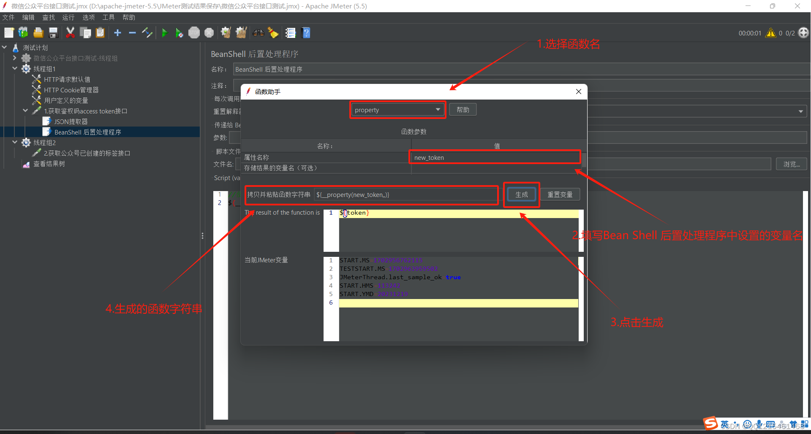Open the 查找 menu
This screenshot has width=811, height=434.
[x=49, y=17]
